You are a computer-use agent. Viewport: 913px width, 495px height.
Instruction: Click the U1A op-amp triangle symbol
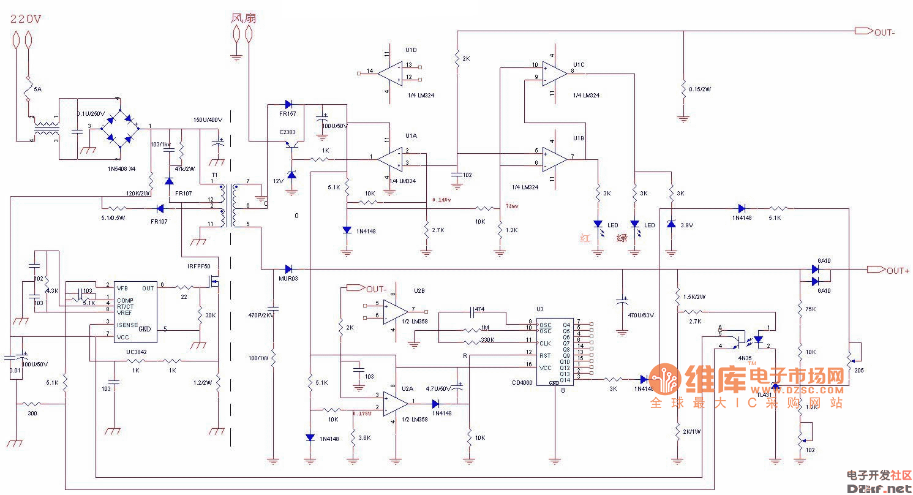click(389, 158)
